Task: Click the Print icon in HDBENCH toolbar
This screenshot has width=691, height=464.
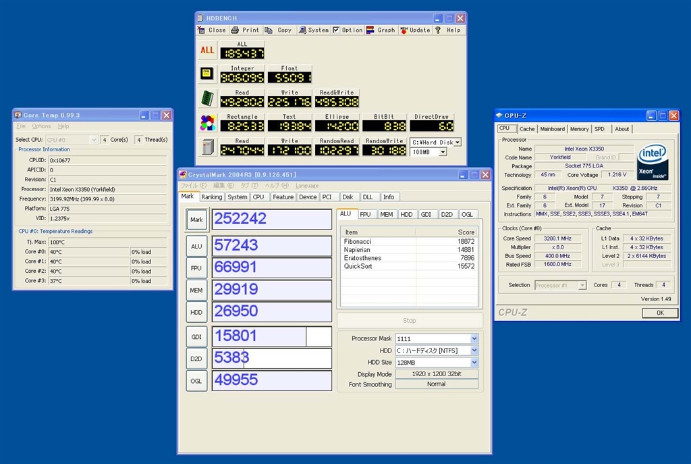Action: tap(235, 30)
